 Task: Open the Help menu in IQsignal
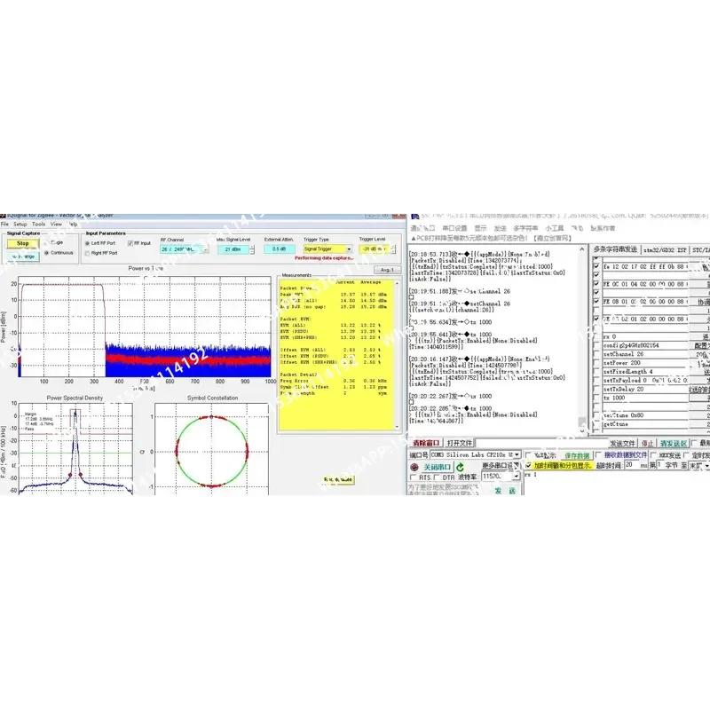[73, 225]
